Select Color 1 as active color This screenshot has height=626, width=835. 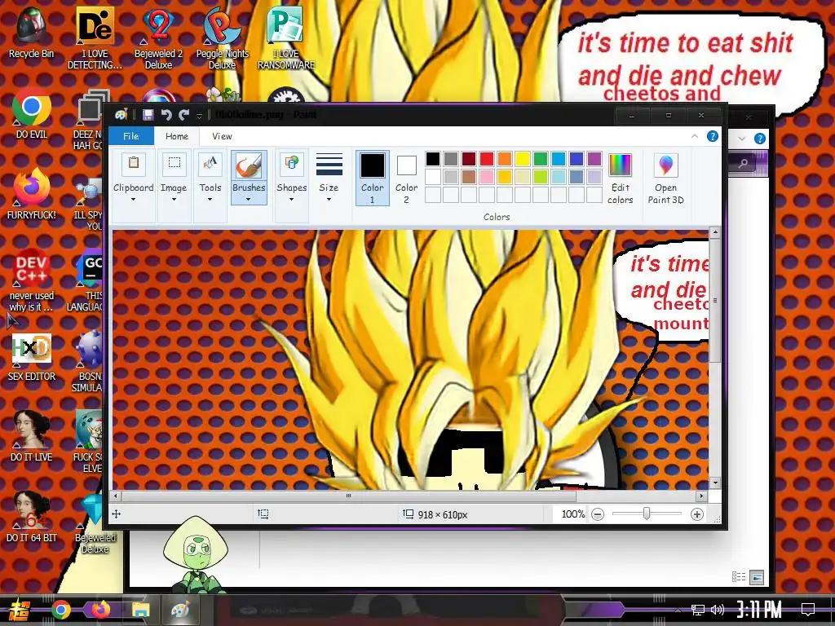(372, 178)
